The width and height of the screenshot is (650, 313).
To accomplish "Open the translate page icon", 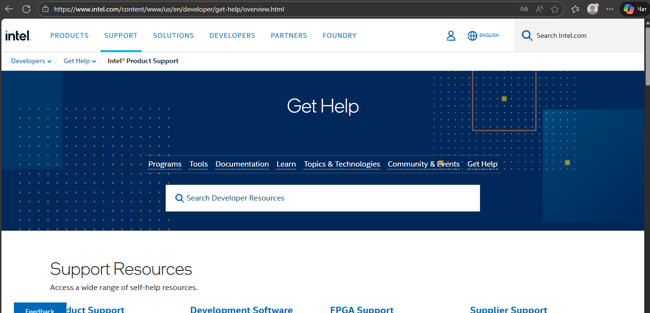I will (524, 9).
